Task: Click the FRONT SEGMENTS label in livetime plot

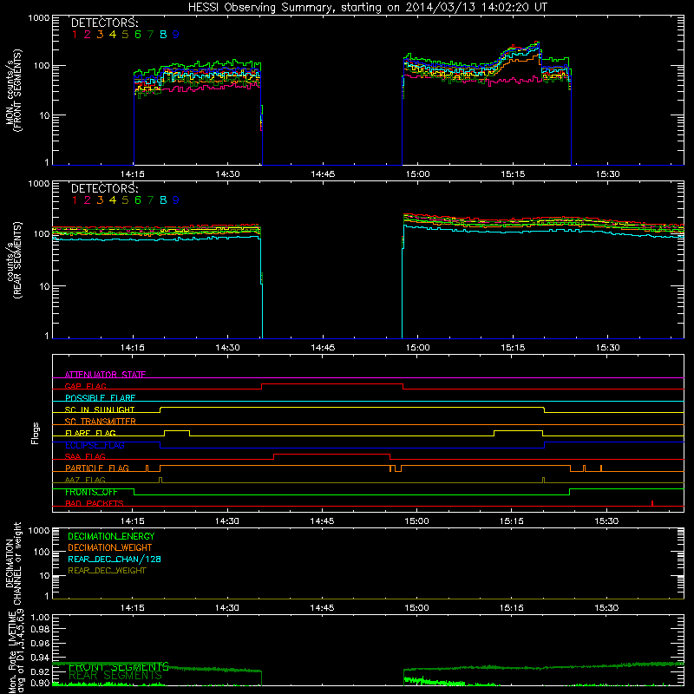Action: point(119,666)
